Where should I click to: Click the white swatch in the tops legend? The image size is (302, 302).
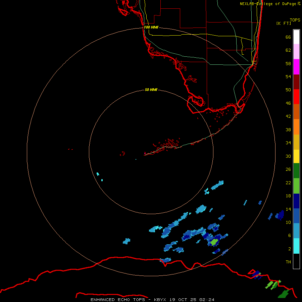pyautogui.click(x=296, y=37)
